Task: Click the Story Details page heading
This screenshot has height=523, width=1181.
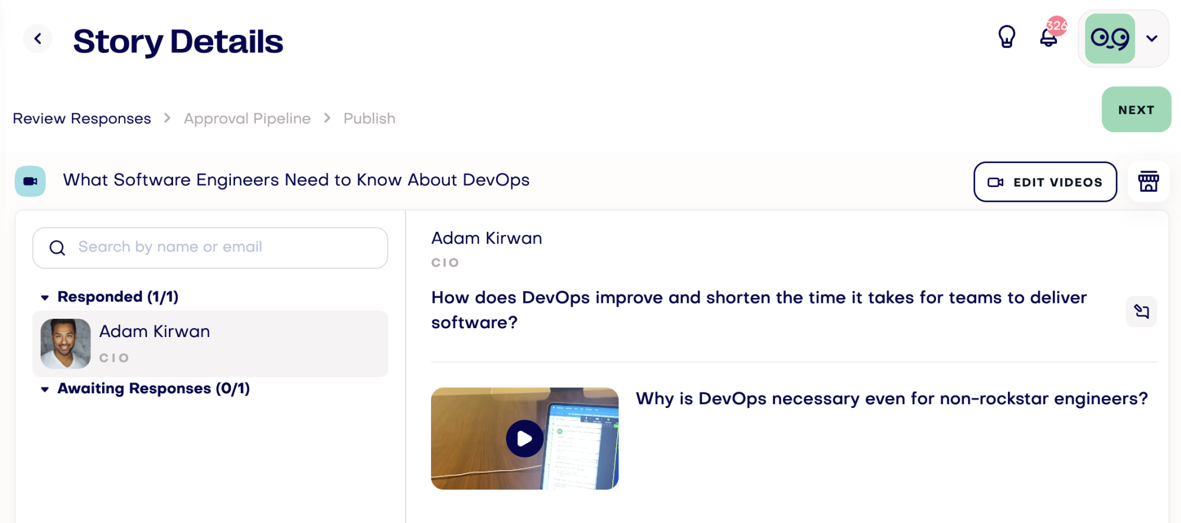Action: 178,41
